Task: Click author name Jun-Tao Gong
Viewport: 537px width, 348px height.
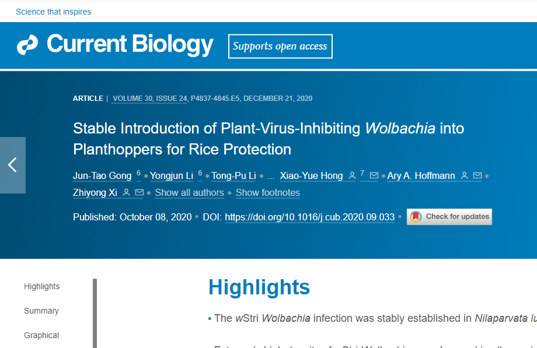Action: point(102,176)
